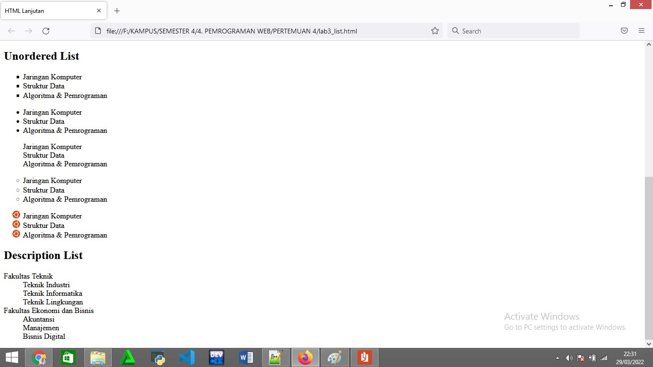Open the volume control in system tray
Viewport: 653px width, 367px height.
click(x=569, y=357)
